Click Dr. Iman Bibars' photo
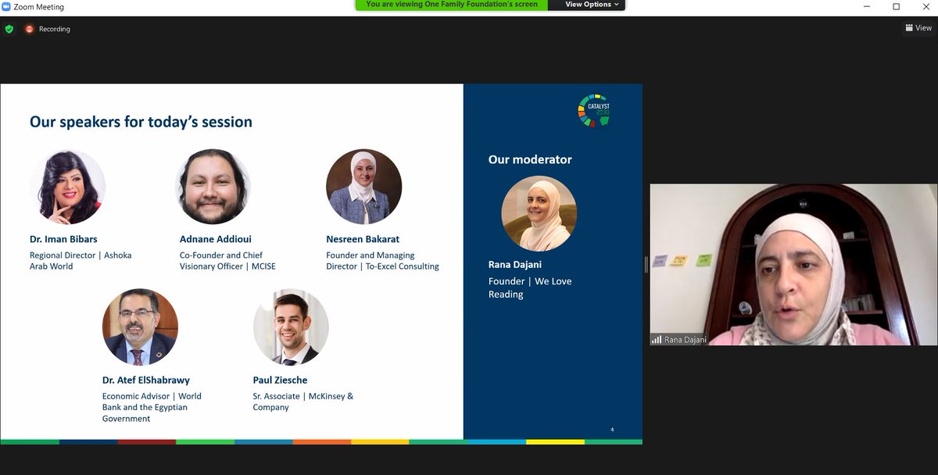The width and height of the screenshot is (938, 475). tap(68, 187)
